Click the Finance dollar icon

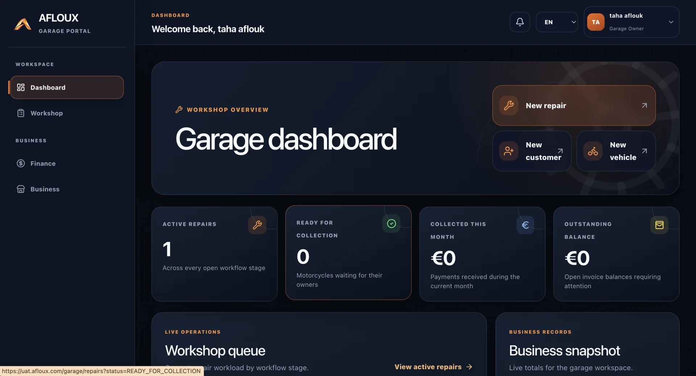[21, 164]
